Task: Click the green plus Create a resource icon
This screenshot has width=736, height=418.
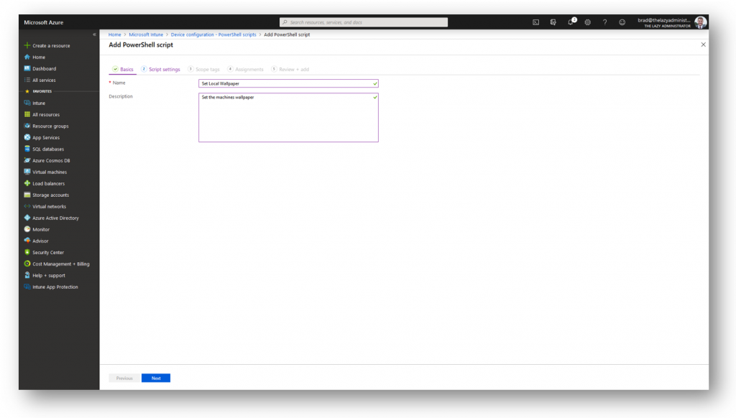Action: pos(27,45)
